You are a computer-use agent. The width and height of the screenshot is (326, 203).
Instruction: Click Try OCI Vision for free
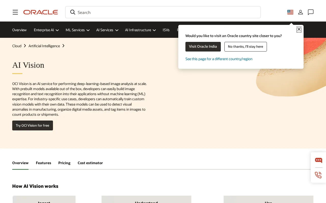(33, 125)
